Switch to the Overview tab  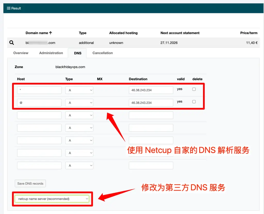tap(21, 53)
